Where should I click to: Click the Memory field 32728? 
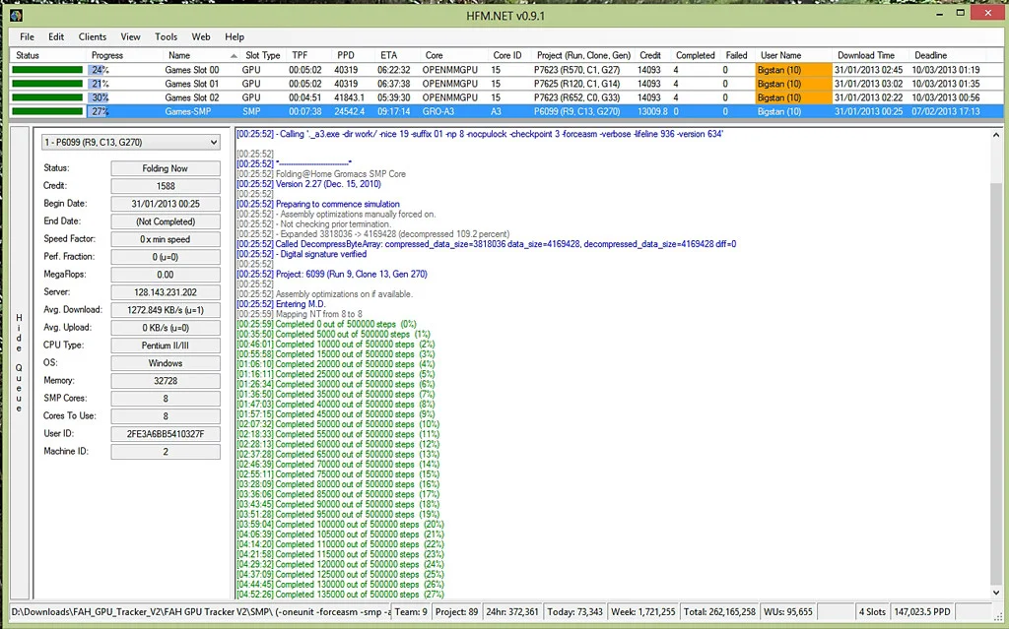[166, 381]
